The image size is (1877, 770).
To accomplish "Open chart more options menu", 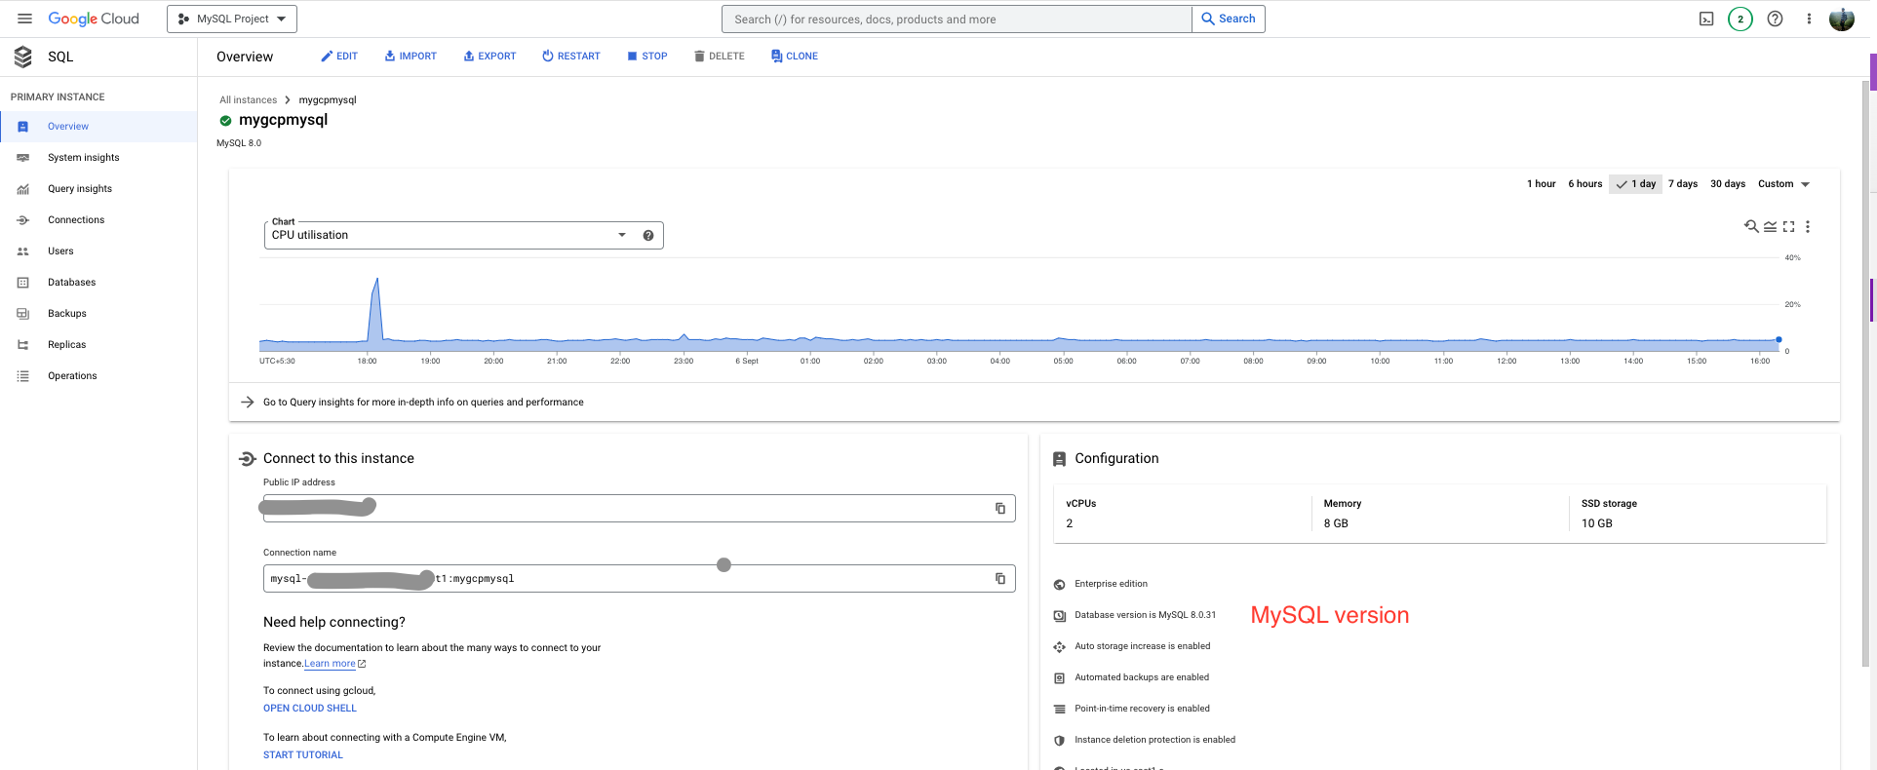I will click(x=1808, y=226).
